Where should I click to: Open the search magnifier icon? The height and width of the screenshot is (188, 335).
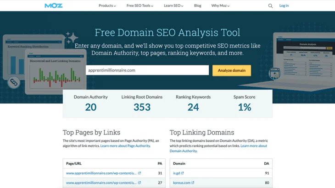(x=270, y=6)
